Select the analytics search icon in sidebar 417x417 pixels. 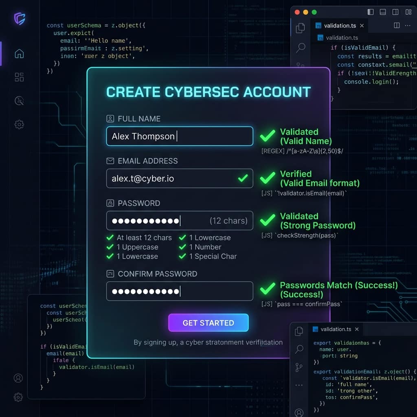coord(19,101)
